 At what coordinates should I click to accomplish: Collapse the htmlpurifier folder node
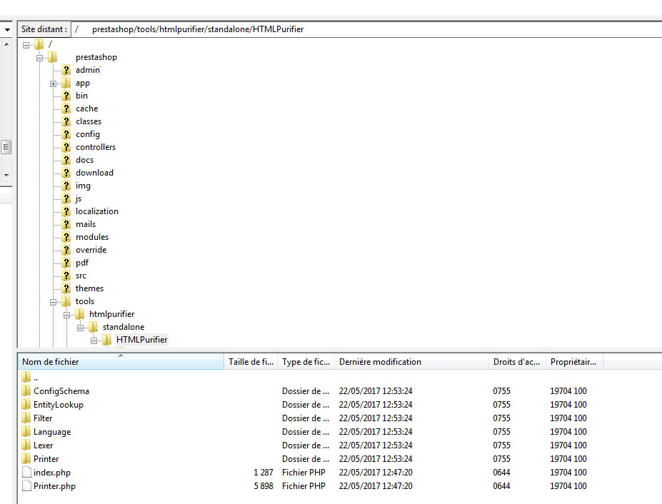pyautogui.click(x=66, y=315)
